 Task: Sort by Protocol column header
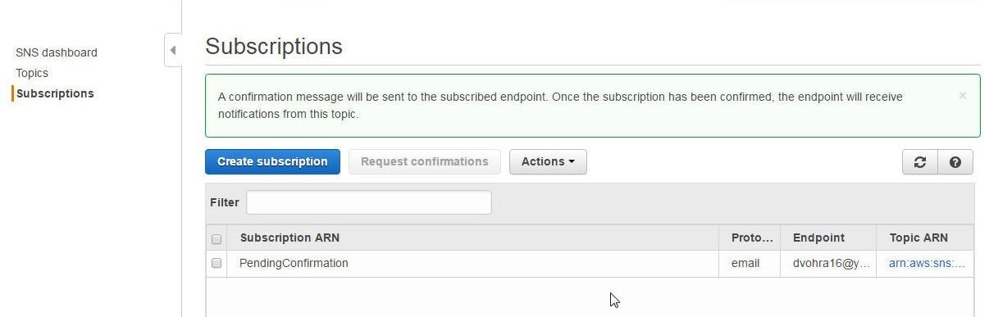pyautogui.click(x=752, y=238)
